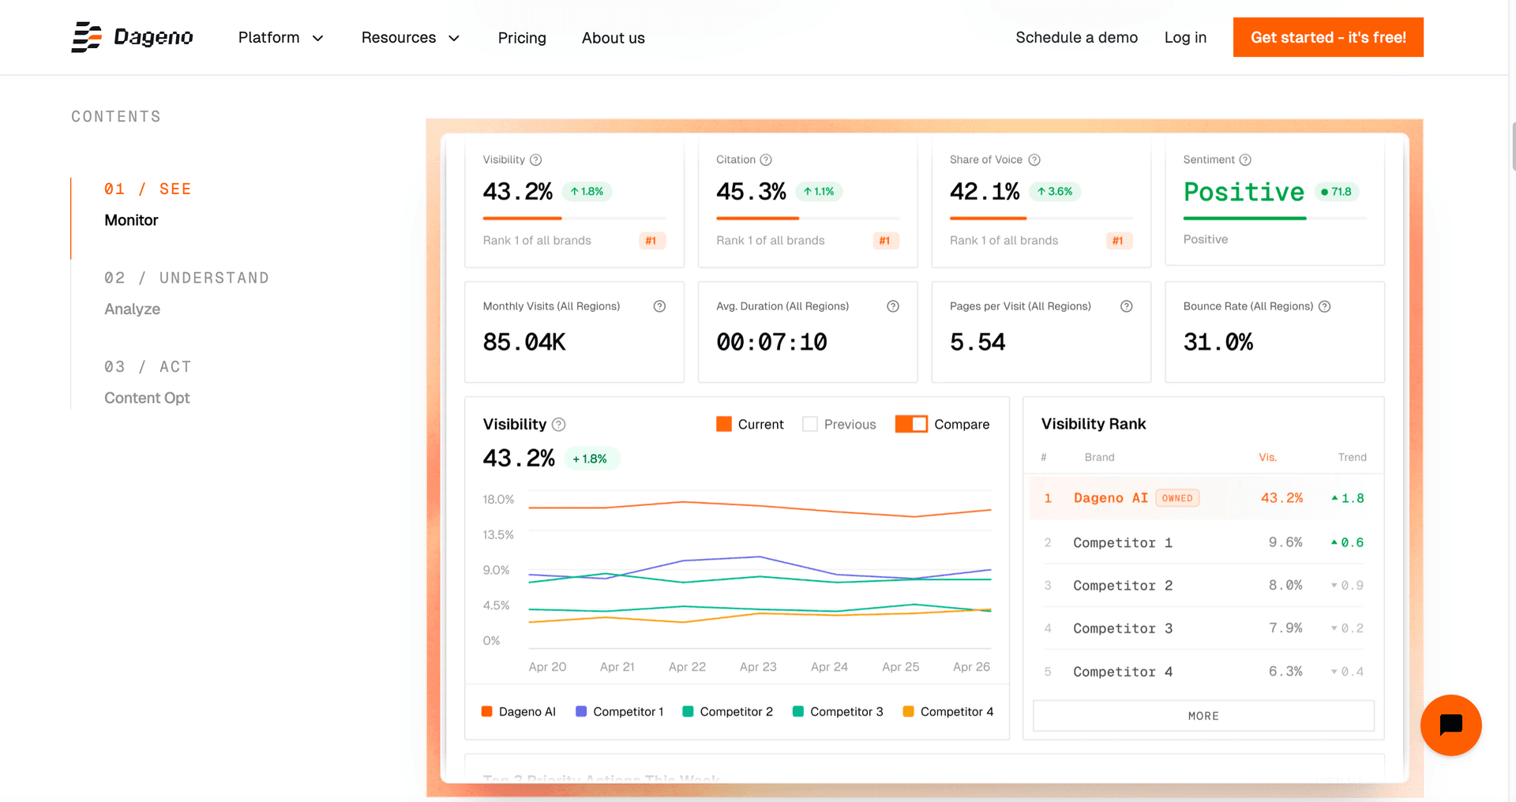
Task: Click the OWNED badge beside Dageno AI
Action: (1177, 498)
